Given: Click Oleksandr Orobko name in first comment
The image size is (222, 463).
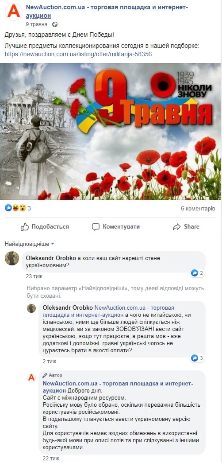Looking at the screenshot, I should click(x=51, y=258).
